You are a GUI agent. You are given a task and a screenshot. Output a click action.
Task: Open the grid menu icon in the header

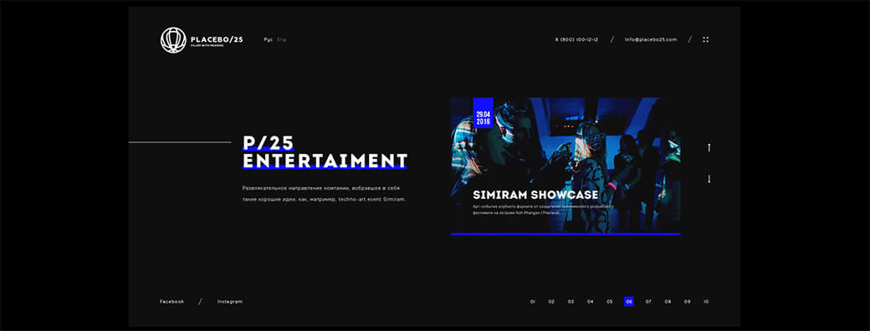click(x=706, y=39)
